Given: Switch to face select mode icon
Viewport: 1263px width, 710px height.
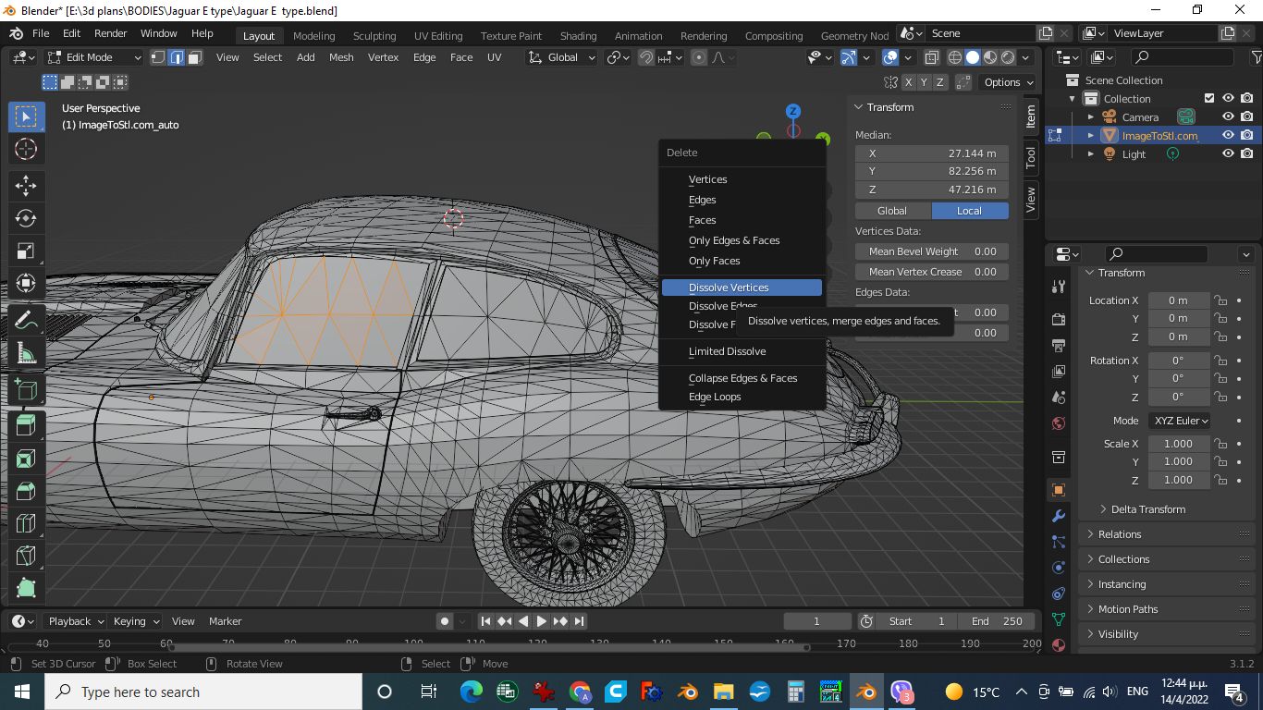Looking at the screenshot, I should [x=195, y=57].
